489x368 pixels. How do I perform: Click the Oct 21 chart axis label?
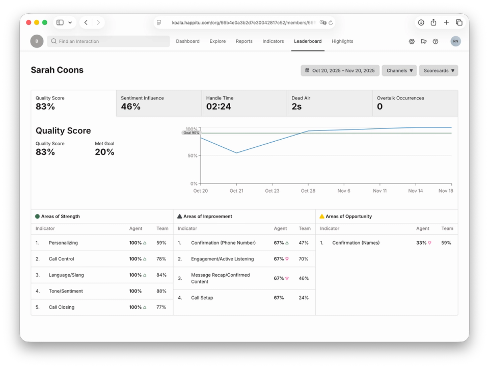coord(236,191)
